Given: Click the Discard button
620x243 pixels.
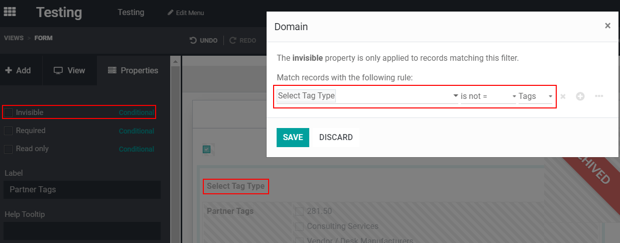Looking at the screenshot, I should tap(336, 137).
